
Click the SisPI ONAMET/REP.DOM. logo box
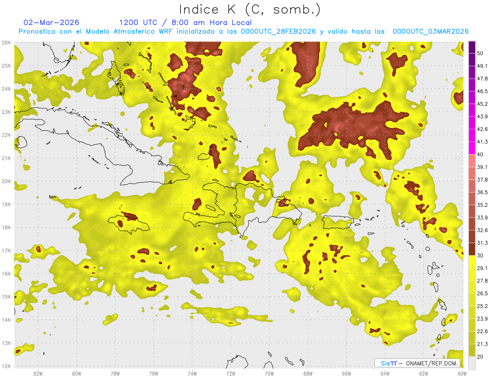pyautogui.click(x=417, y=363)
